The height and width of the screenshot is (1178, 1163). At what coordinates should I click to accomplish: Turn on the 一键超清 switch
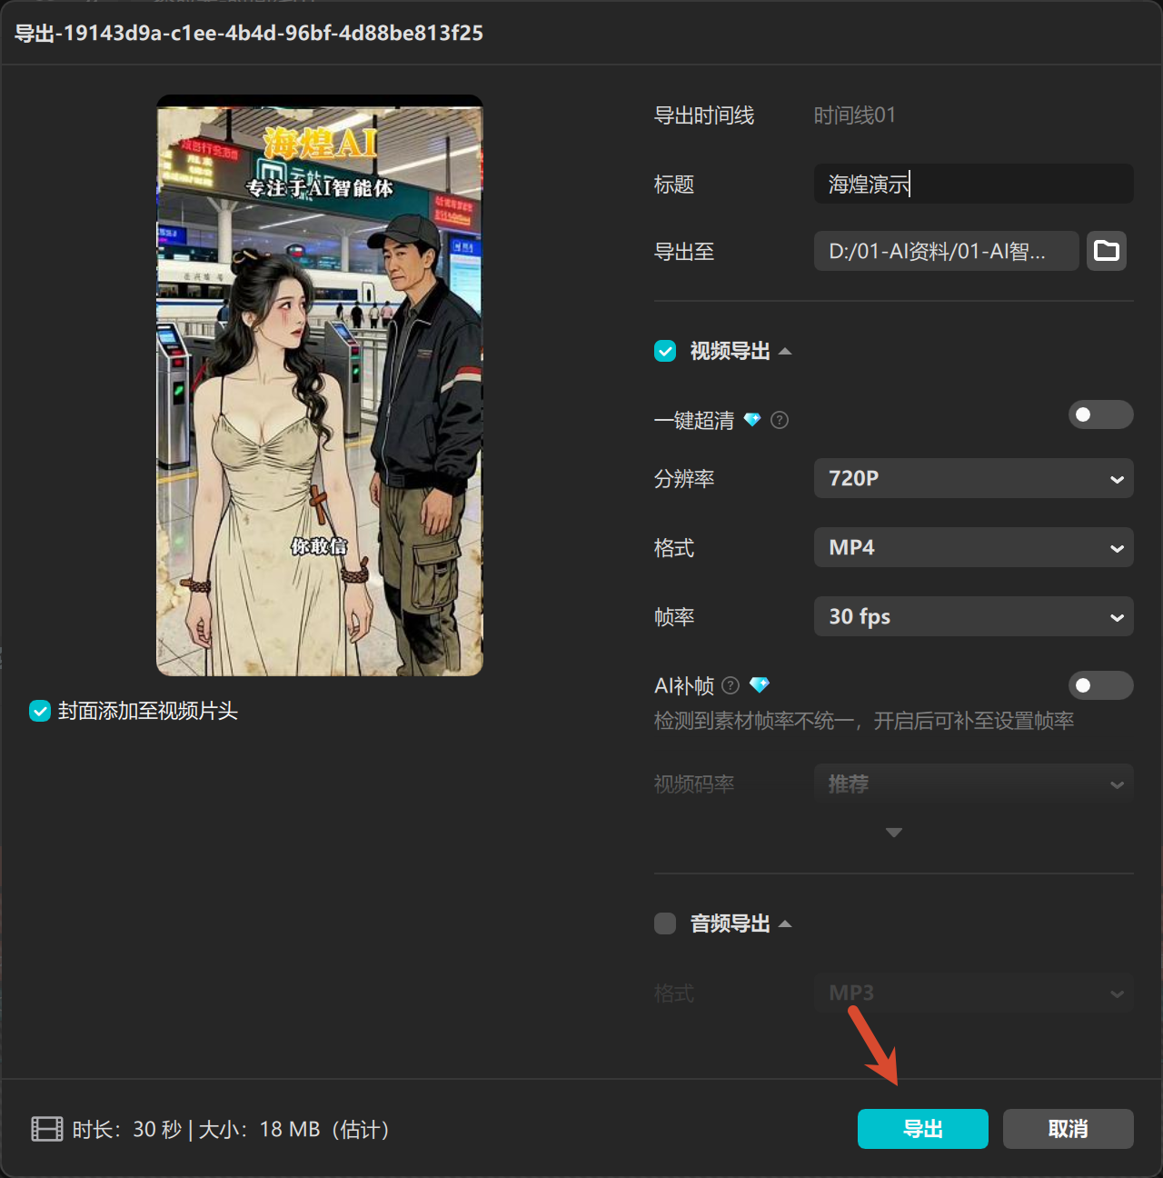pos(1100,414)
